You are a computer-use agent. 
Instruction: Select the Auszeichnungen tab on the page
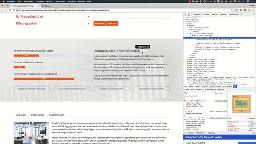56,115
